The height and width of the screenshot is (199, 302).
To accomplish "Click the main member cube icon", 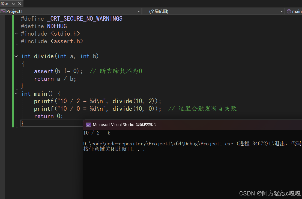I will pos(289,11).
